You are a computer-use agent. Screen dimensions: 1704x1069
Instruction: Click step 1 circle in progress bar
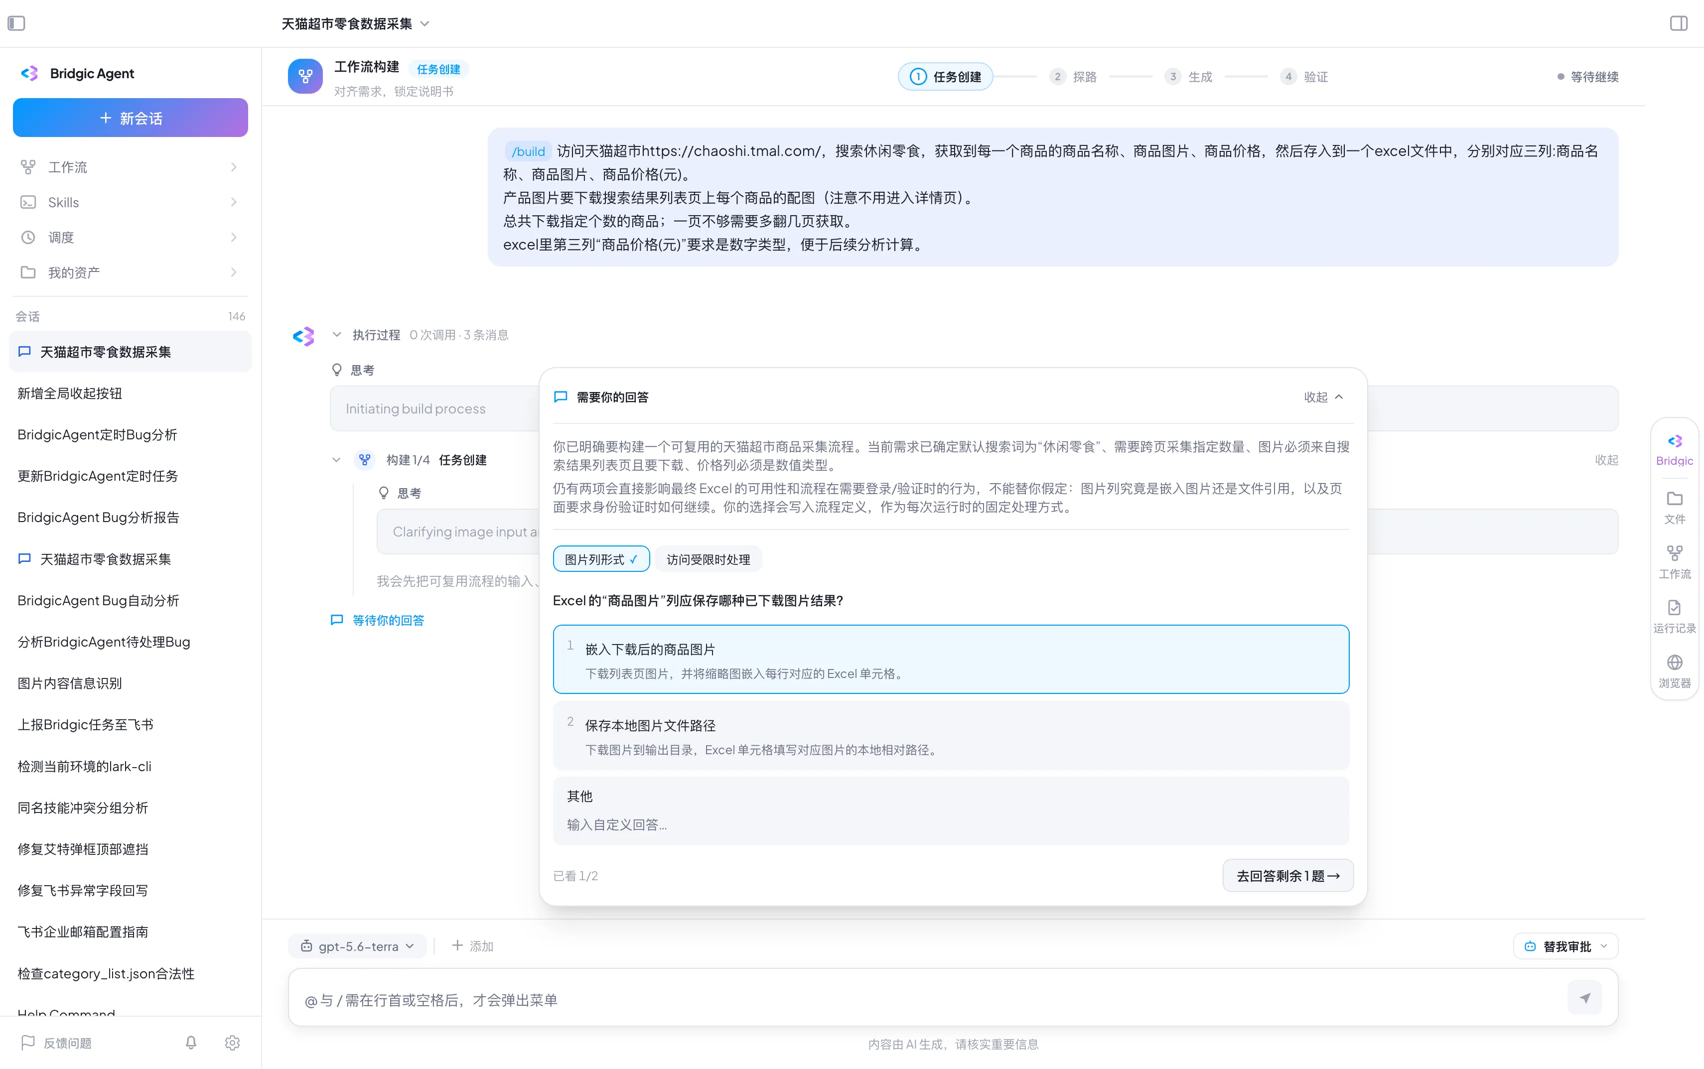[918, 76]
